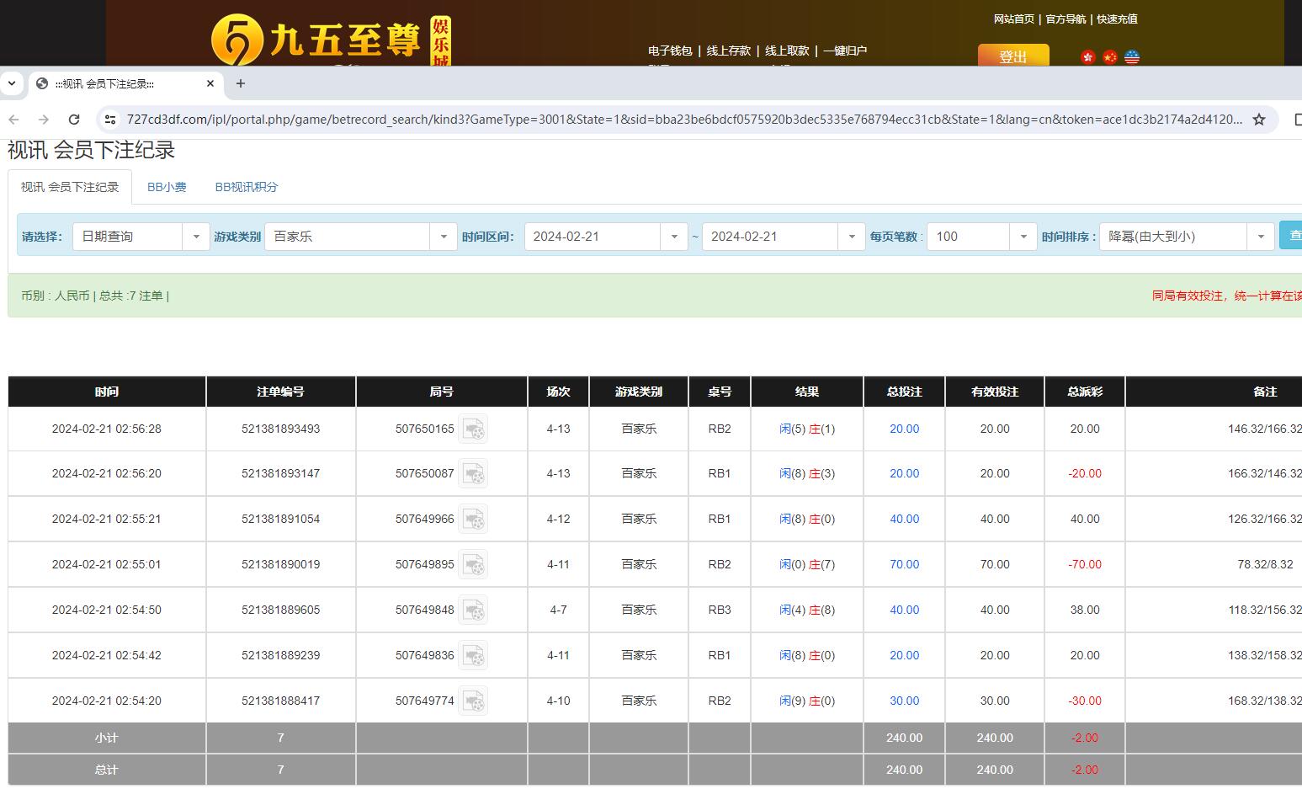The width and height of the screenshot is (1302, 789).
Task: Open a new browser tab
Action: [241, 83]
